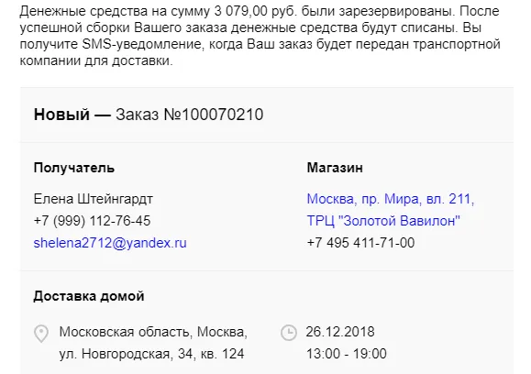This screenshot has width=531, height=374.
Task: Click the recipient name Елена Штейнгардт
Action: [94, 199]
